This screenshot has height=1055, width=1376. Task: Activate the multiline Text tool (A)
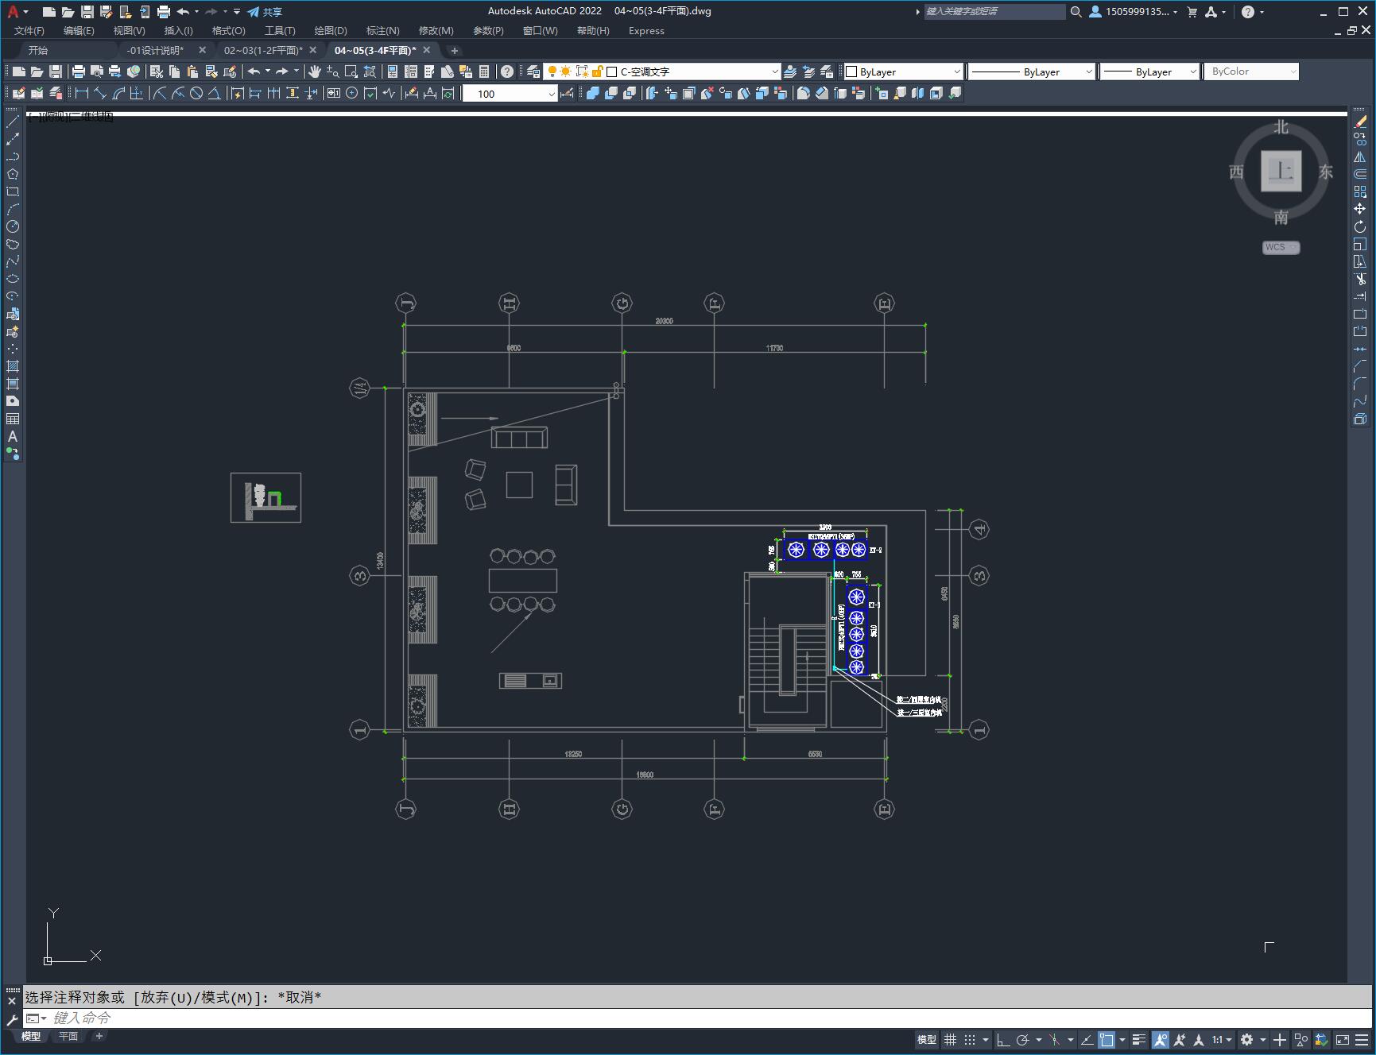click(x=13, y=436)
